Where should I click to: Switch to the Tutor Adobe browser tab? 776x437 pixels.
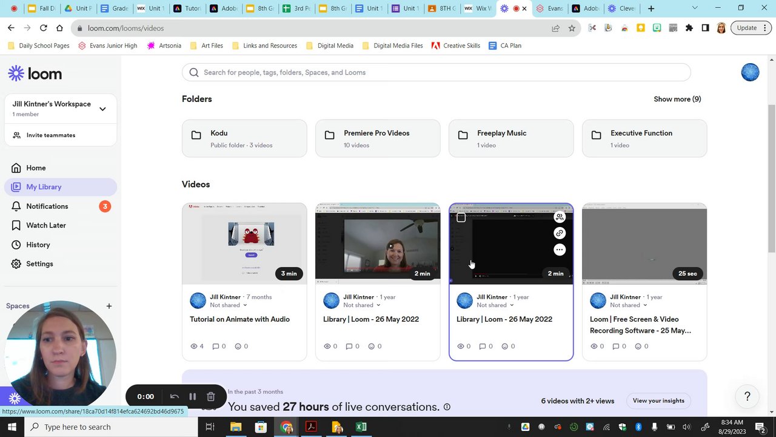187,8
